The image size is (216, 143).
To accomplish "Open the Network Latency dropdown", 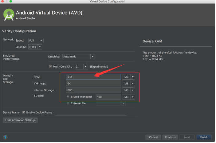I will tap(35, 47).
